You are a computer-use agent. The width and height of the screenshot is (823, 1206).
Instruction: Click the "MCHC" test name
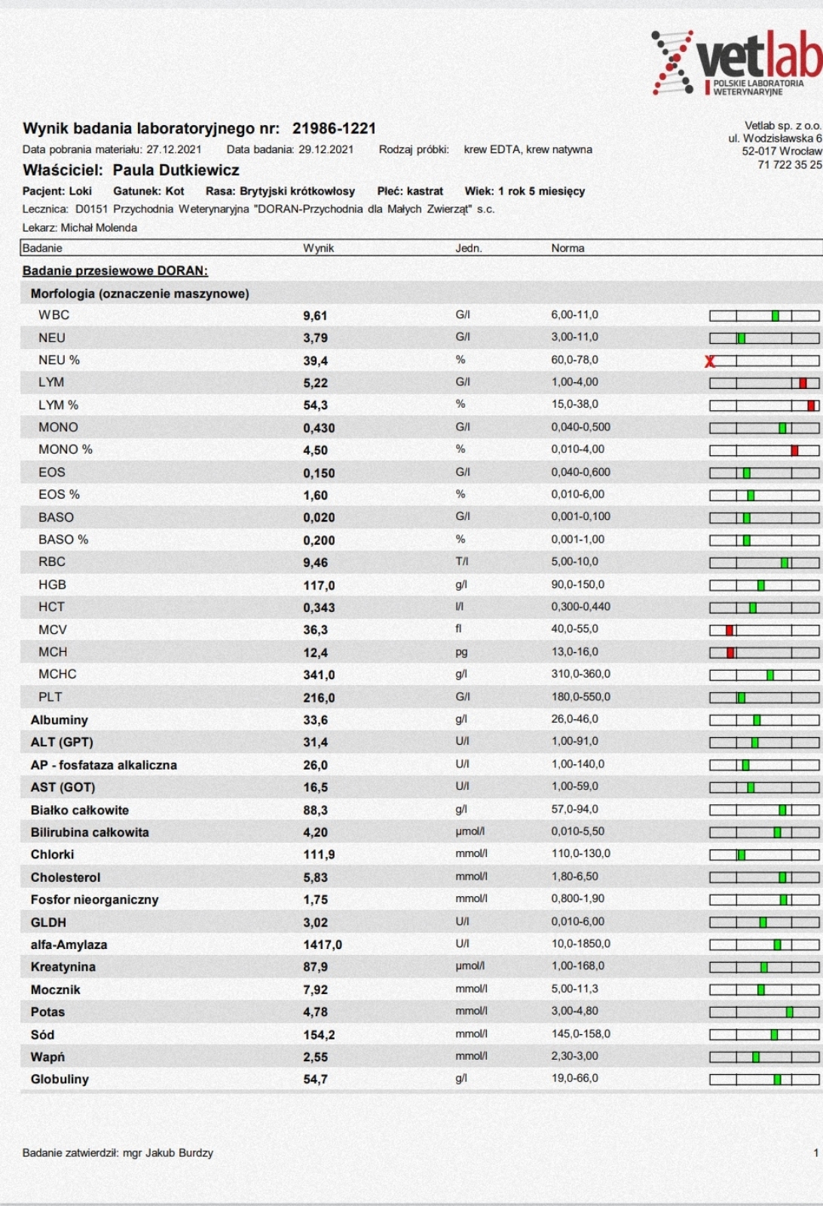[57, 674]
